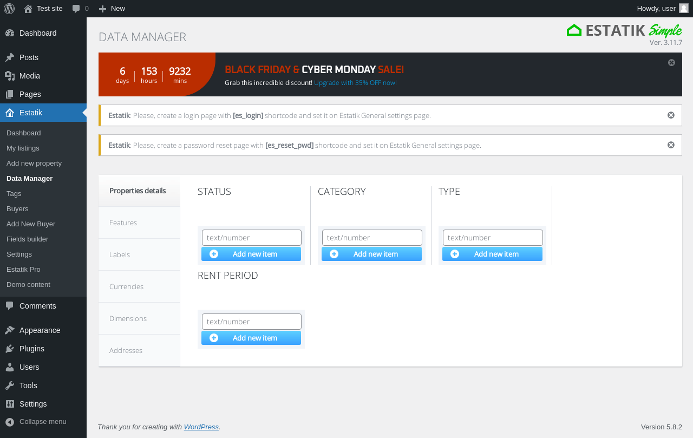Add new item under Rent Period
This screenshot has height=438, width=693.
coord(251,338)
